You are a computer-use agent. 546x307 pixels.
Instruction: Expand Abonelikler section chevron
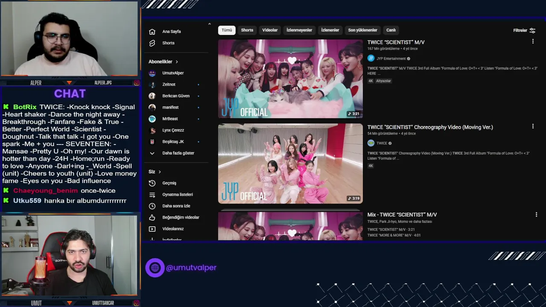(x=177, y=62)
